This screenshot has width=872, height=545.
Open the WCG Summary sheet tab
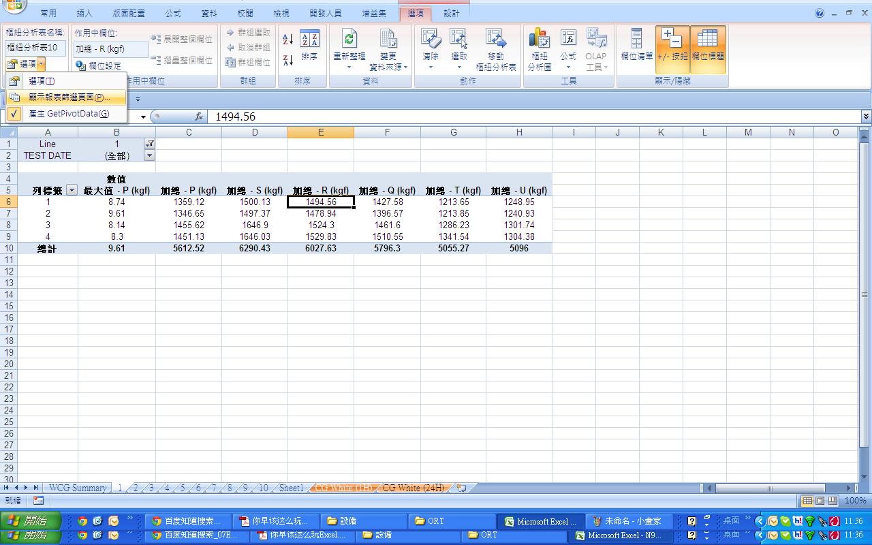pyautogui.click(x=78, y=488)
